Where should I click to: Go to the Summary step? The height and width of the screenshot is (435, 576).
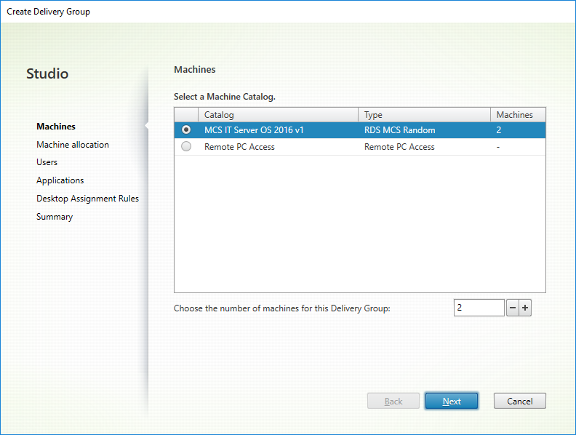tap(55, 217)
